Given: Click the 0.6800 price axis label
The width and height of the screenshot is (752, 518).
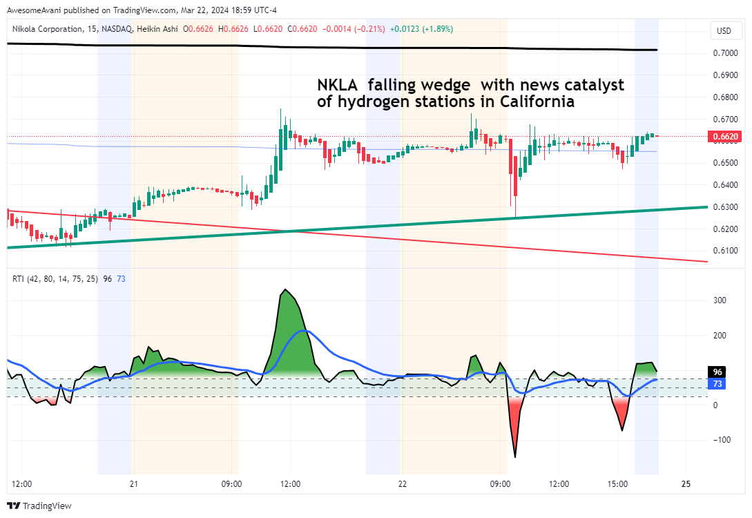Looking at the screenshot, I should tap(726, 97).
